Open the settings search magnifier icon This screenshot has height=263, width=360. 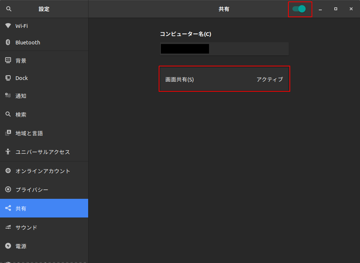pyautogui.click(x=9, y=9)
